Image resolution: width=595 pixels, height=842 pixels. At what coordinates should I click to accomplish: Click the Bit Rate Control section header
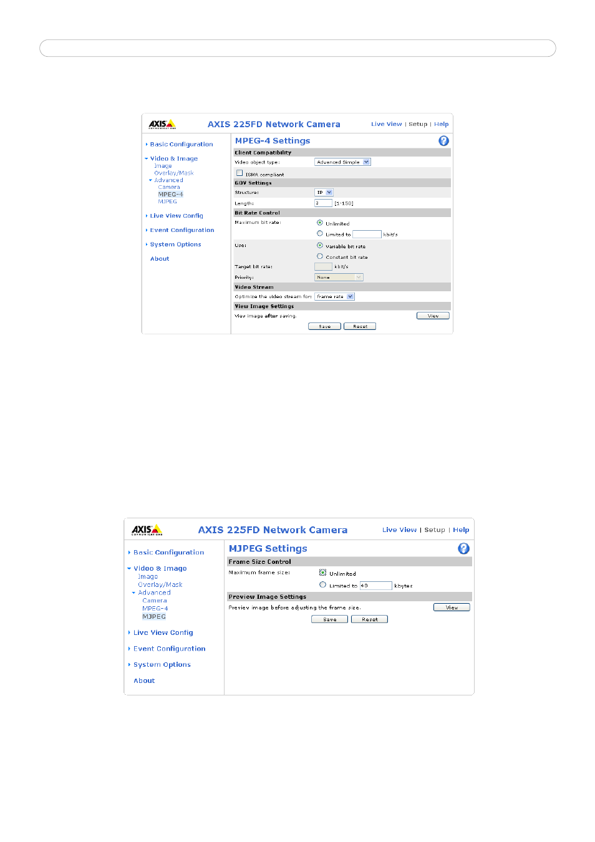[x=342, y=213]
